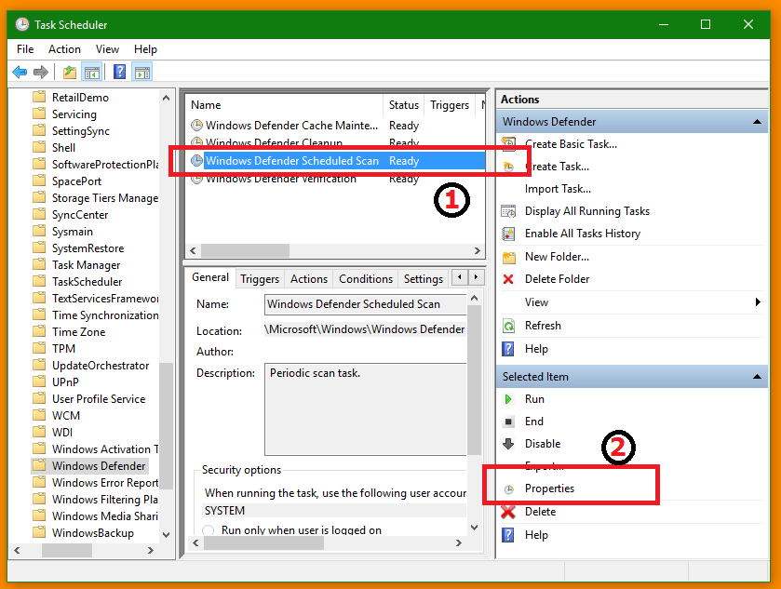
Task: Click the task list horizontal scrollbar
Action: [246, 251]
